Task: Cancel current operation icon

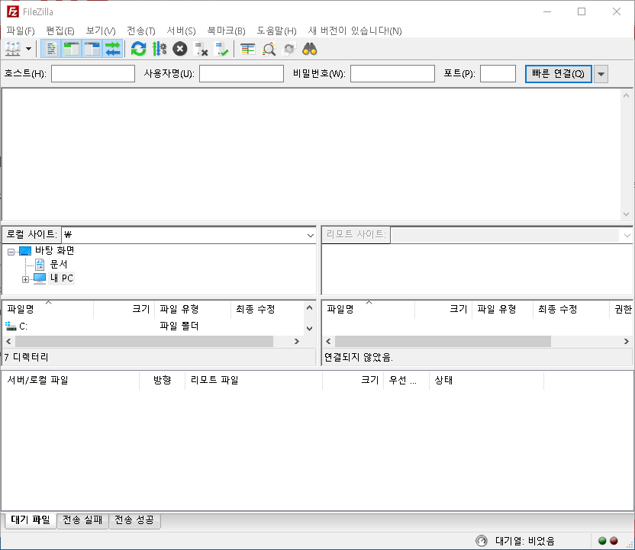Action: click(x=180, y=49)
